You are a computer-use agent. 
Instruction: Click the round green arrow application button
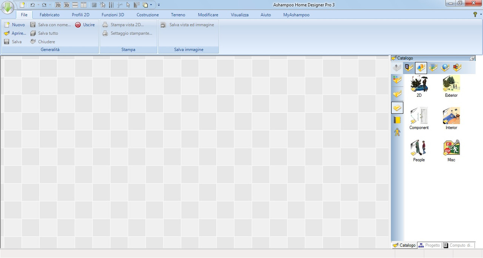8,7
